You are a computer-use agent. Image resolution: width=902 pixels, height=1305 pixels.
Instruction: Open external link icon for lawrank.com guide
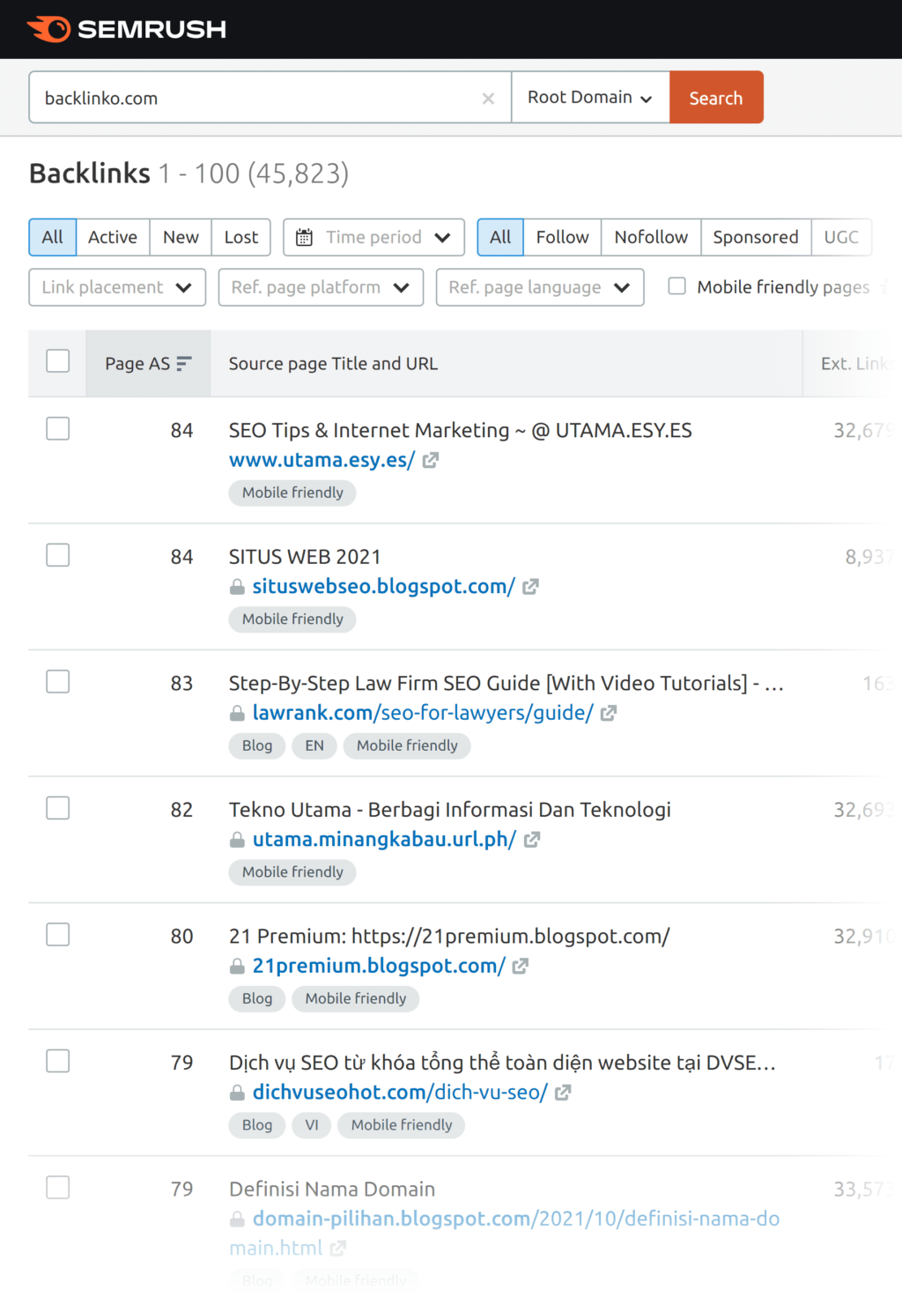(610, 713)
